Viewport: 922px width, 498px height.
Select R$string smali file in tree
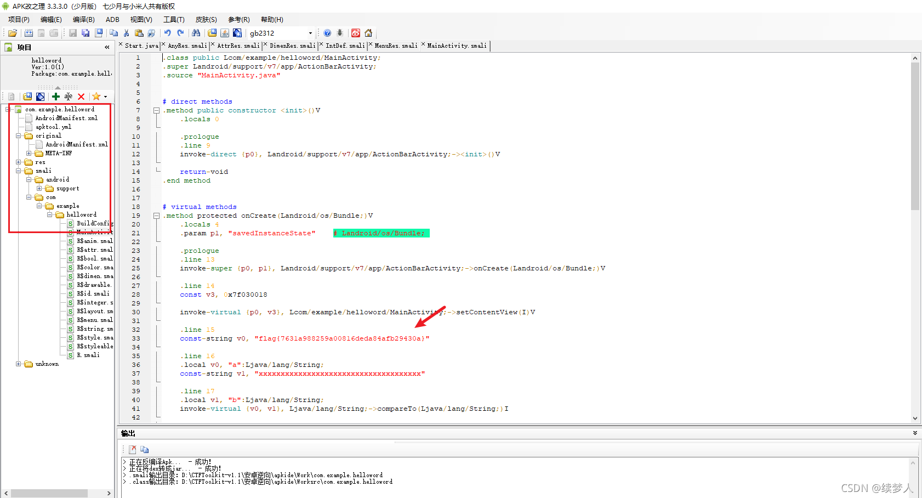[x=95, y=329]
